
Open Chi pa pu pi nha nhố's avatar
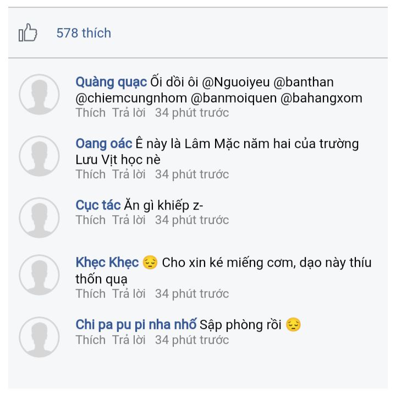[39, 337]
